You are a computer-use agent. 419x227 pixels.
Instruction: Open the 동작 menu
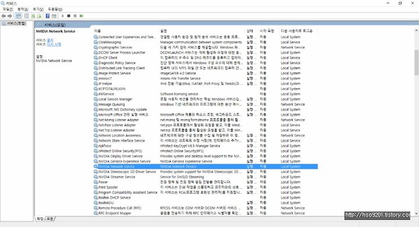pos(23,9)
